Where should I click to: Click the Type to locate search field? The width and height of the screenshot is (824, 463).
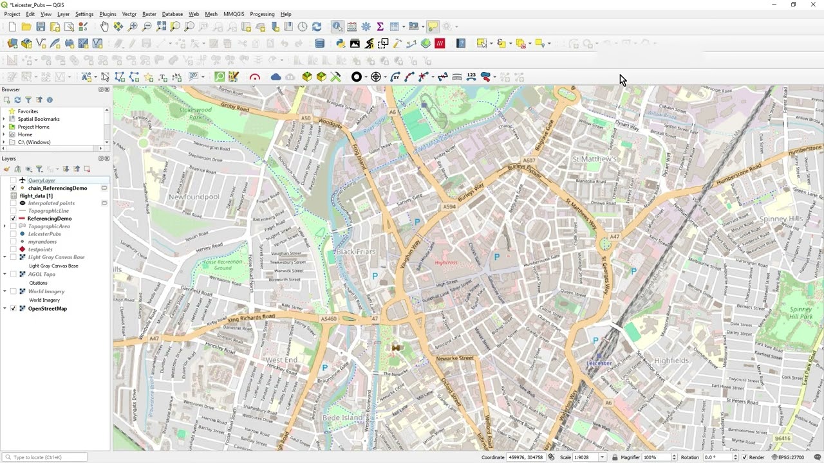pos(45,457)
